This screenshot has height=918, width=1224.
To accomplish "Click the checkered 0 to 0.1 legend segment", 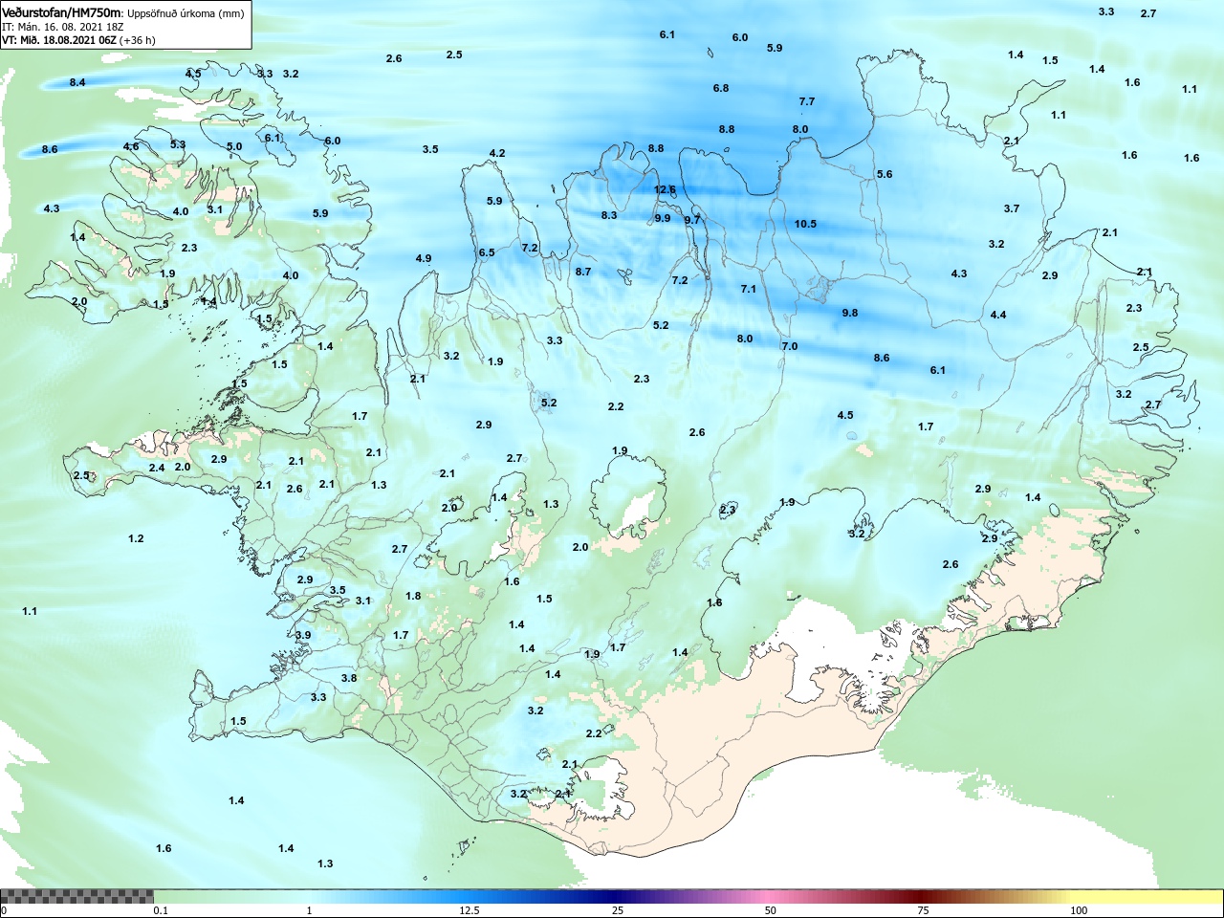I will (76, 896).
